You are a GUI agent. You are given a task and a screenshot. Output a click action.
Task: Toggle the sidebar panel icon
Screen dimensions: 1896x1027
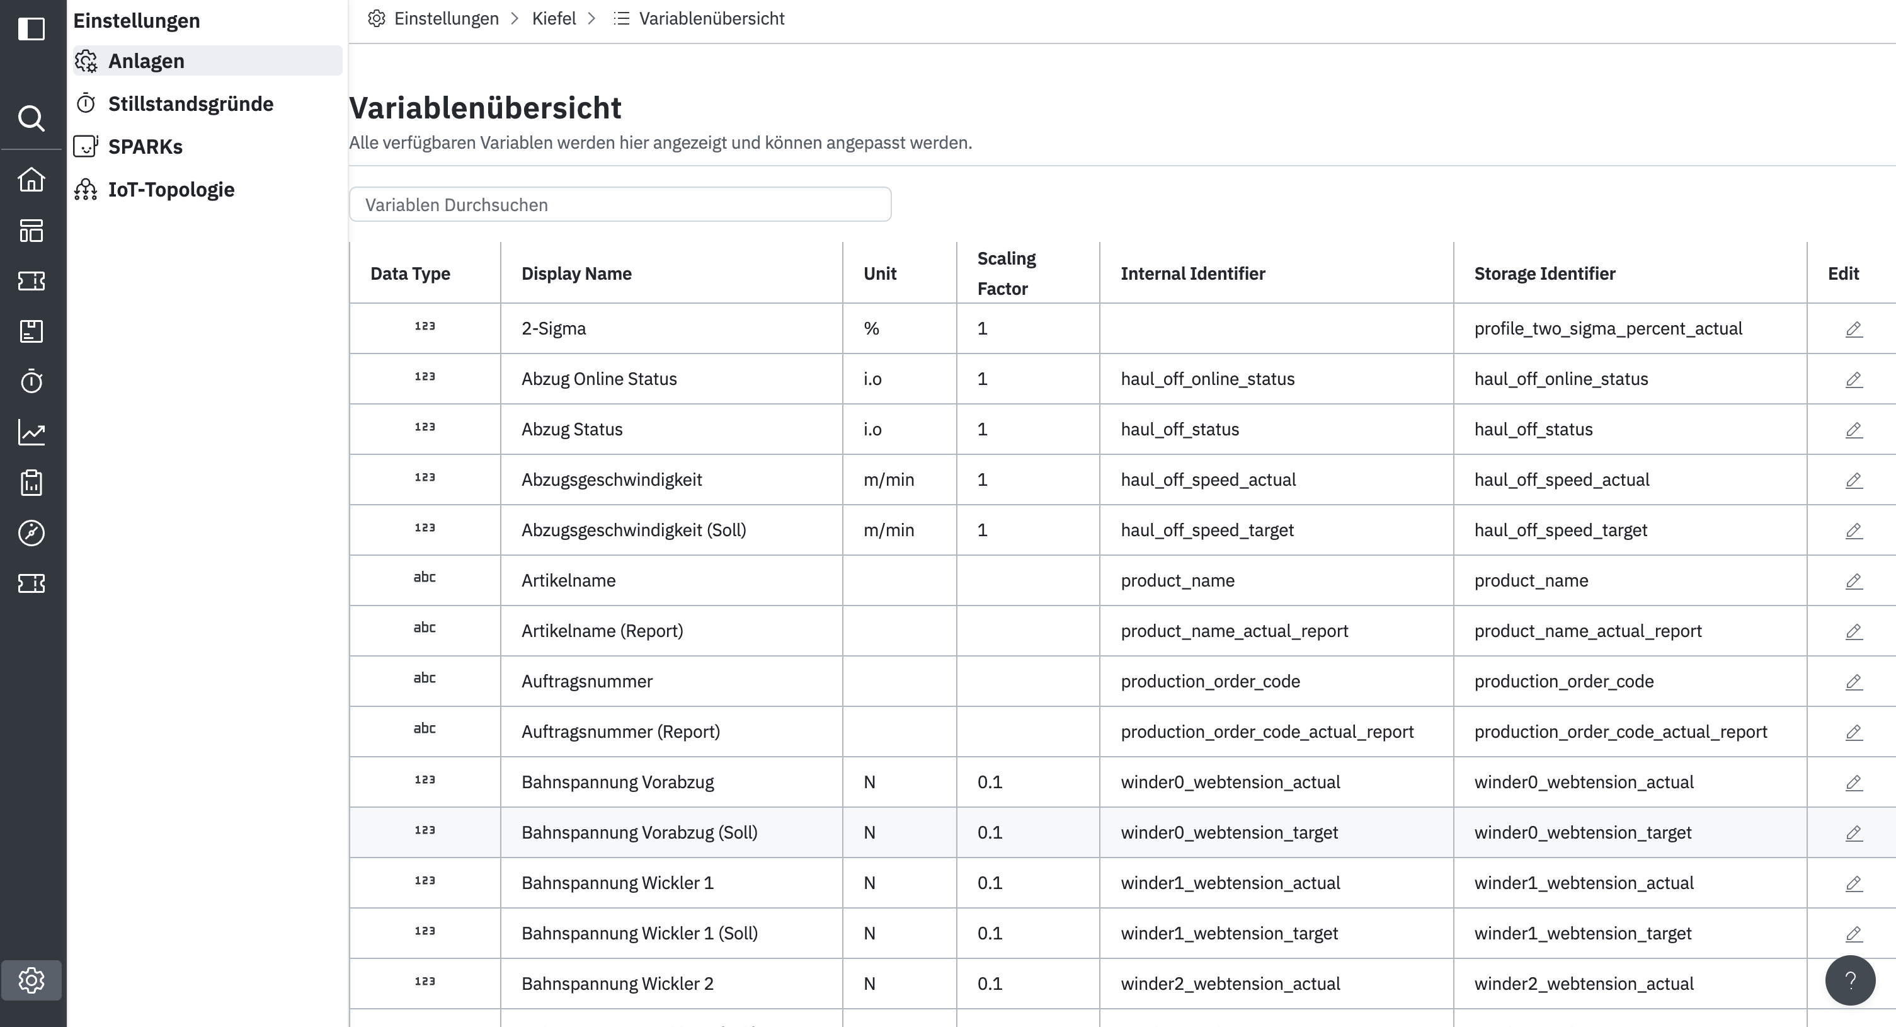point(31,30)
